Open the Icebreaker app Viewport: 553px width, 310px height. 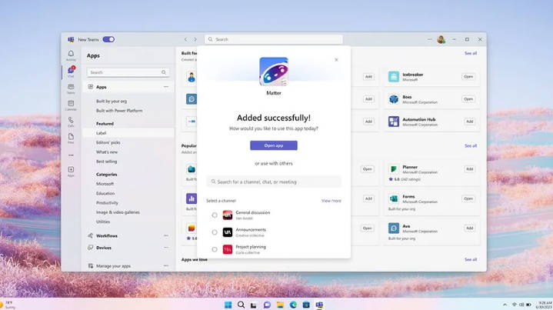pos(468,76)
